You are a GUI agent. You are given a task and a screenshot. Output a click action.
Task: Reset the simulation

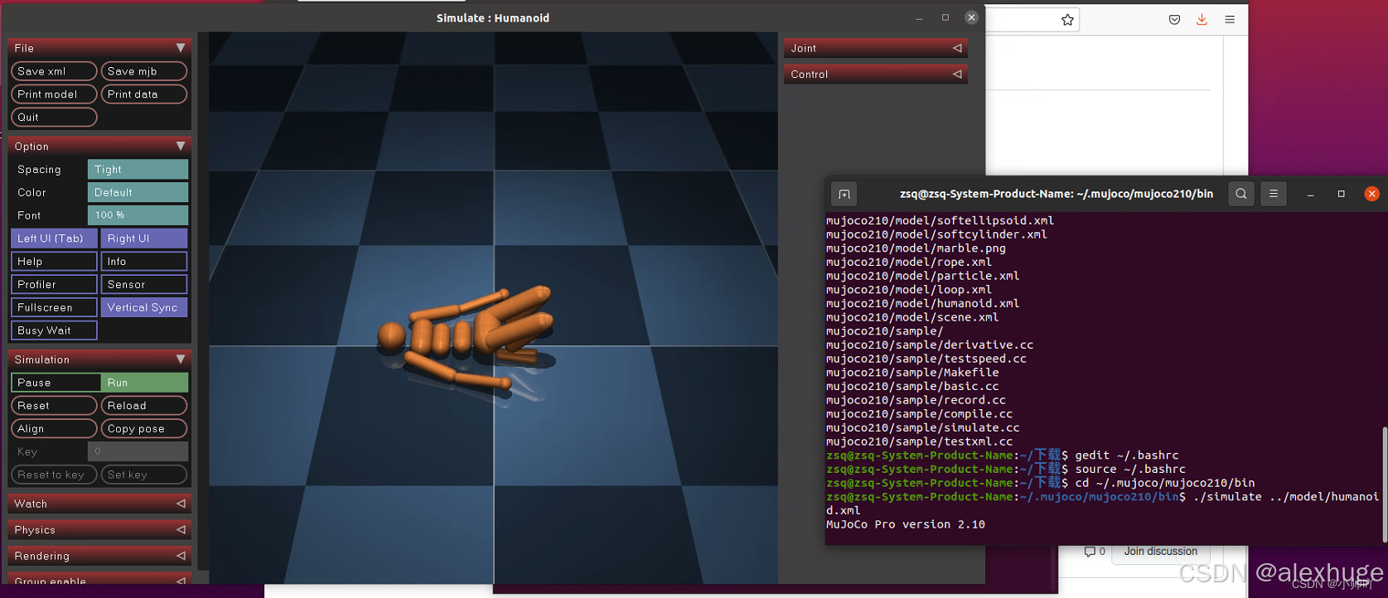coord(54,406)
